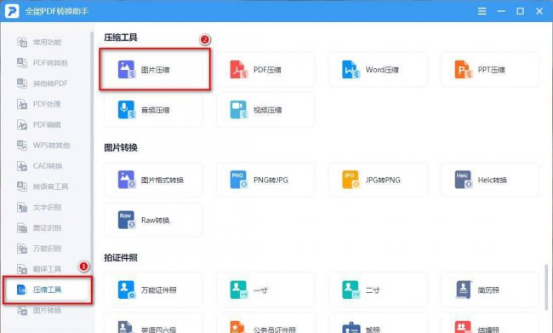Launch the 图片压缩 tool

[x=153, y=70]
